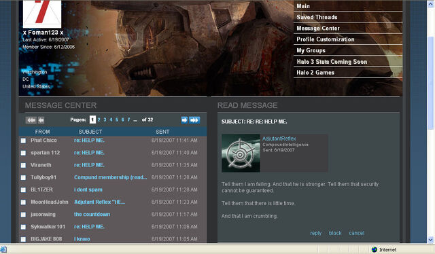
Task: Click the next page arrow icon
Action: 184,120
